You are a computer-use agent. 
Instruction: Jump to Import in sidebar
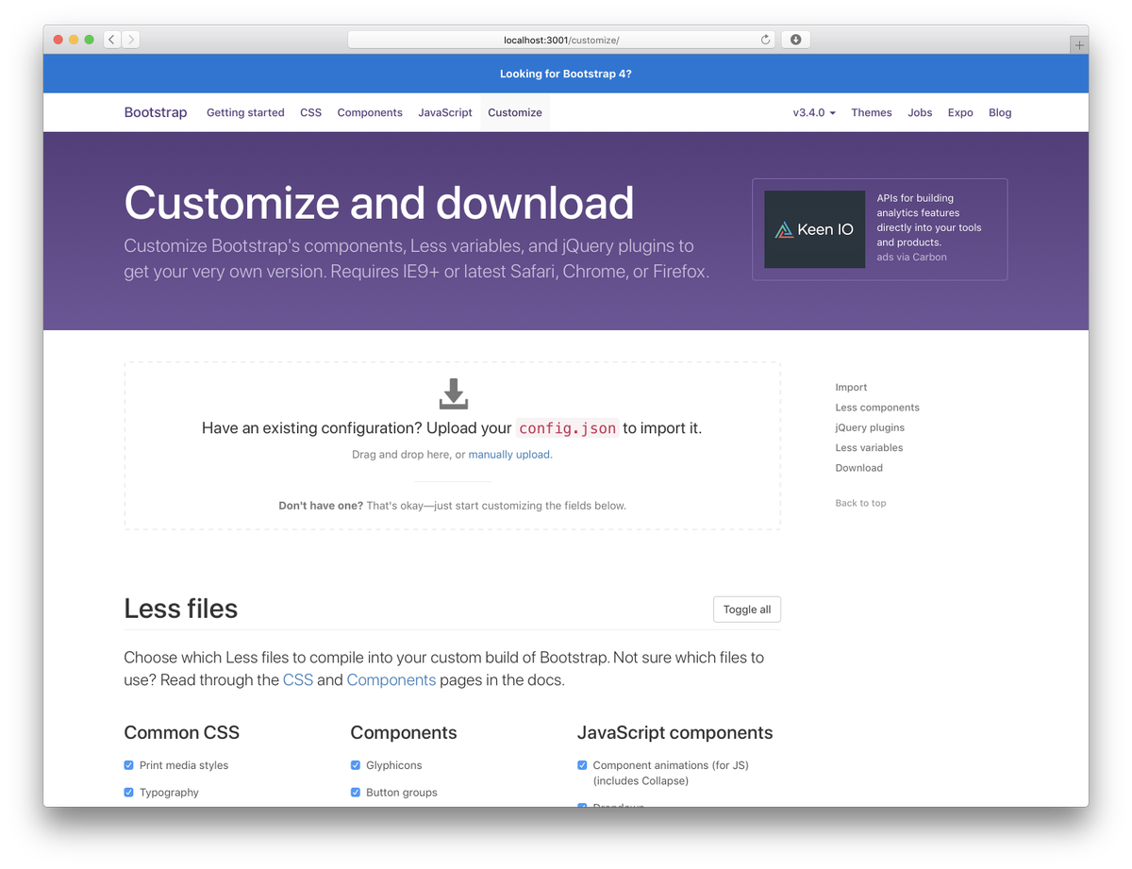point(851,388)
